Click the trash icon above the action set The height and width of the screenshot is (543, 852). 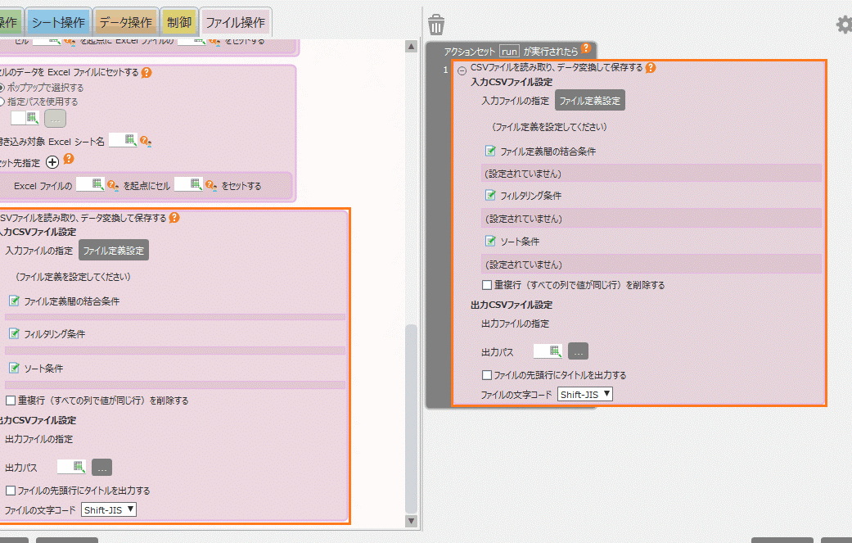coord(436,24)
